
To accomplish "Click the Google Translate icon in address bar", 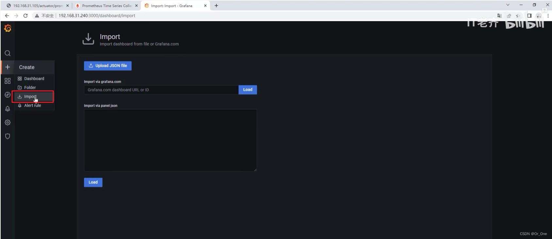I will point(499,16).
